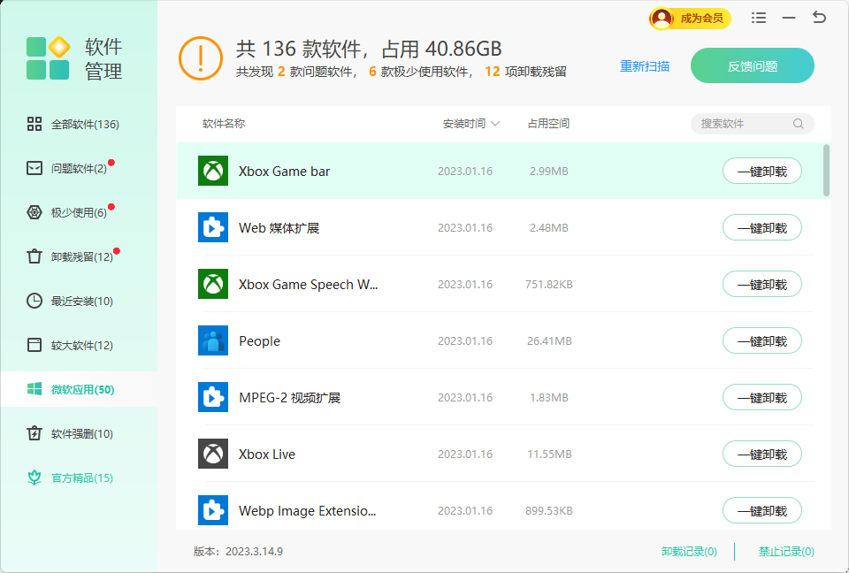Image resolution: width=849 pixels, height=573 pixels.
Task: Click the 重新扫描 link
Action: tap(645, 66)
